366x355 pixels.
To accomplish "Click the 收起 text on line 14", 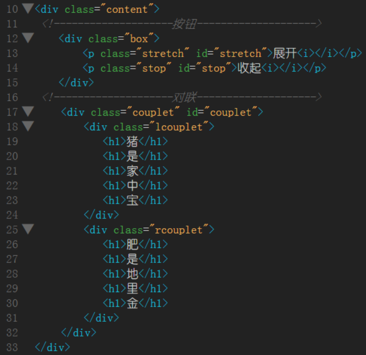I will click(249, 68).
